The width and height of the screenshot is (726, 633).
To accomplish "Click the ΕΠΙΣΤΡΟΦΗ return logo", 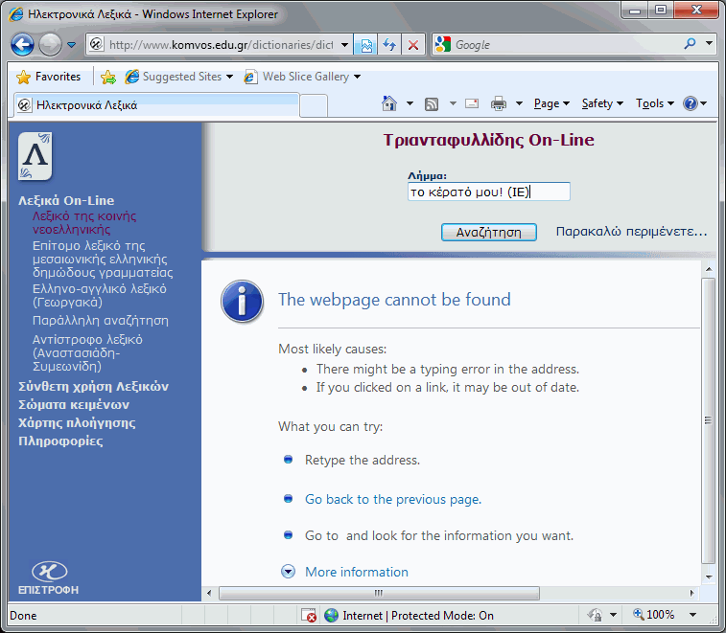I will click(x=49, y=578).
